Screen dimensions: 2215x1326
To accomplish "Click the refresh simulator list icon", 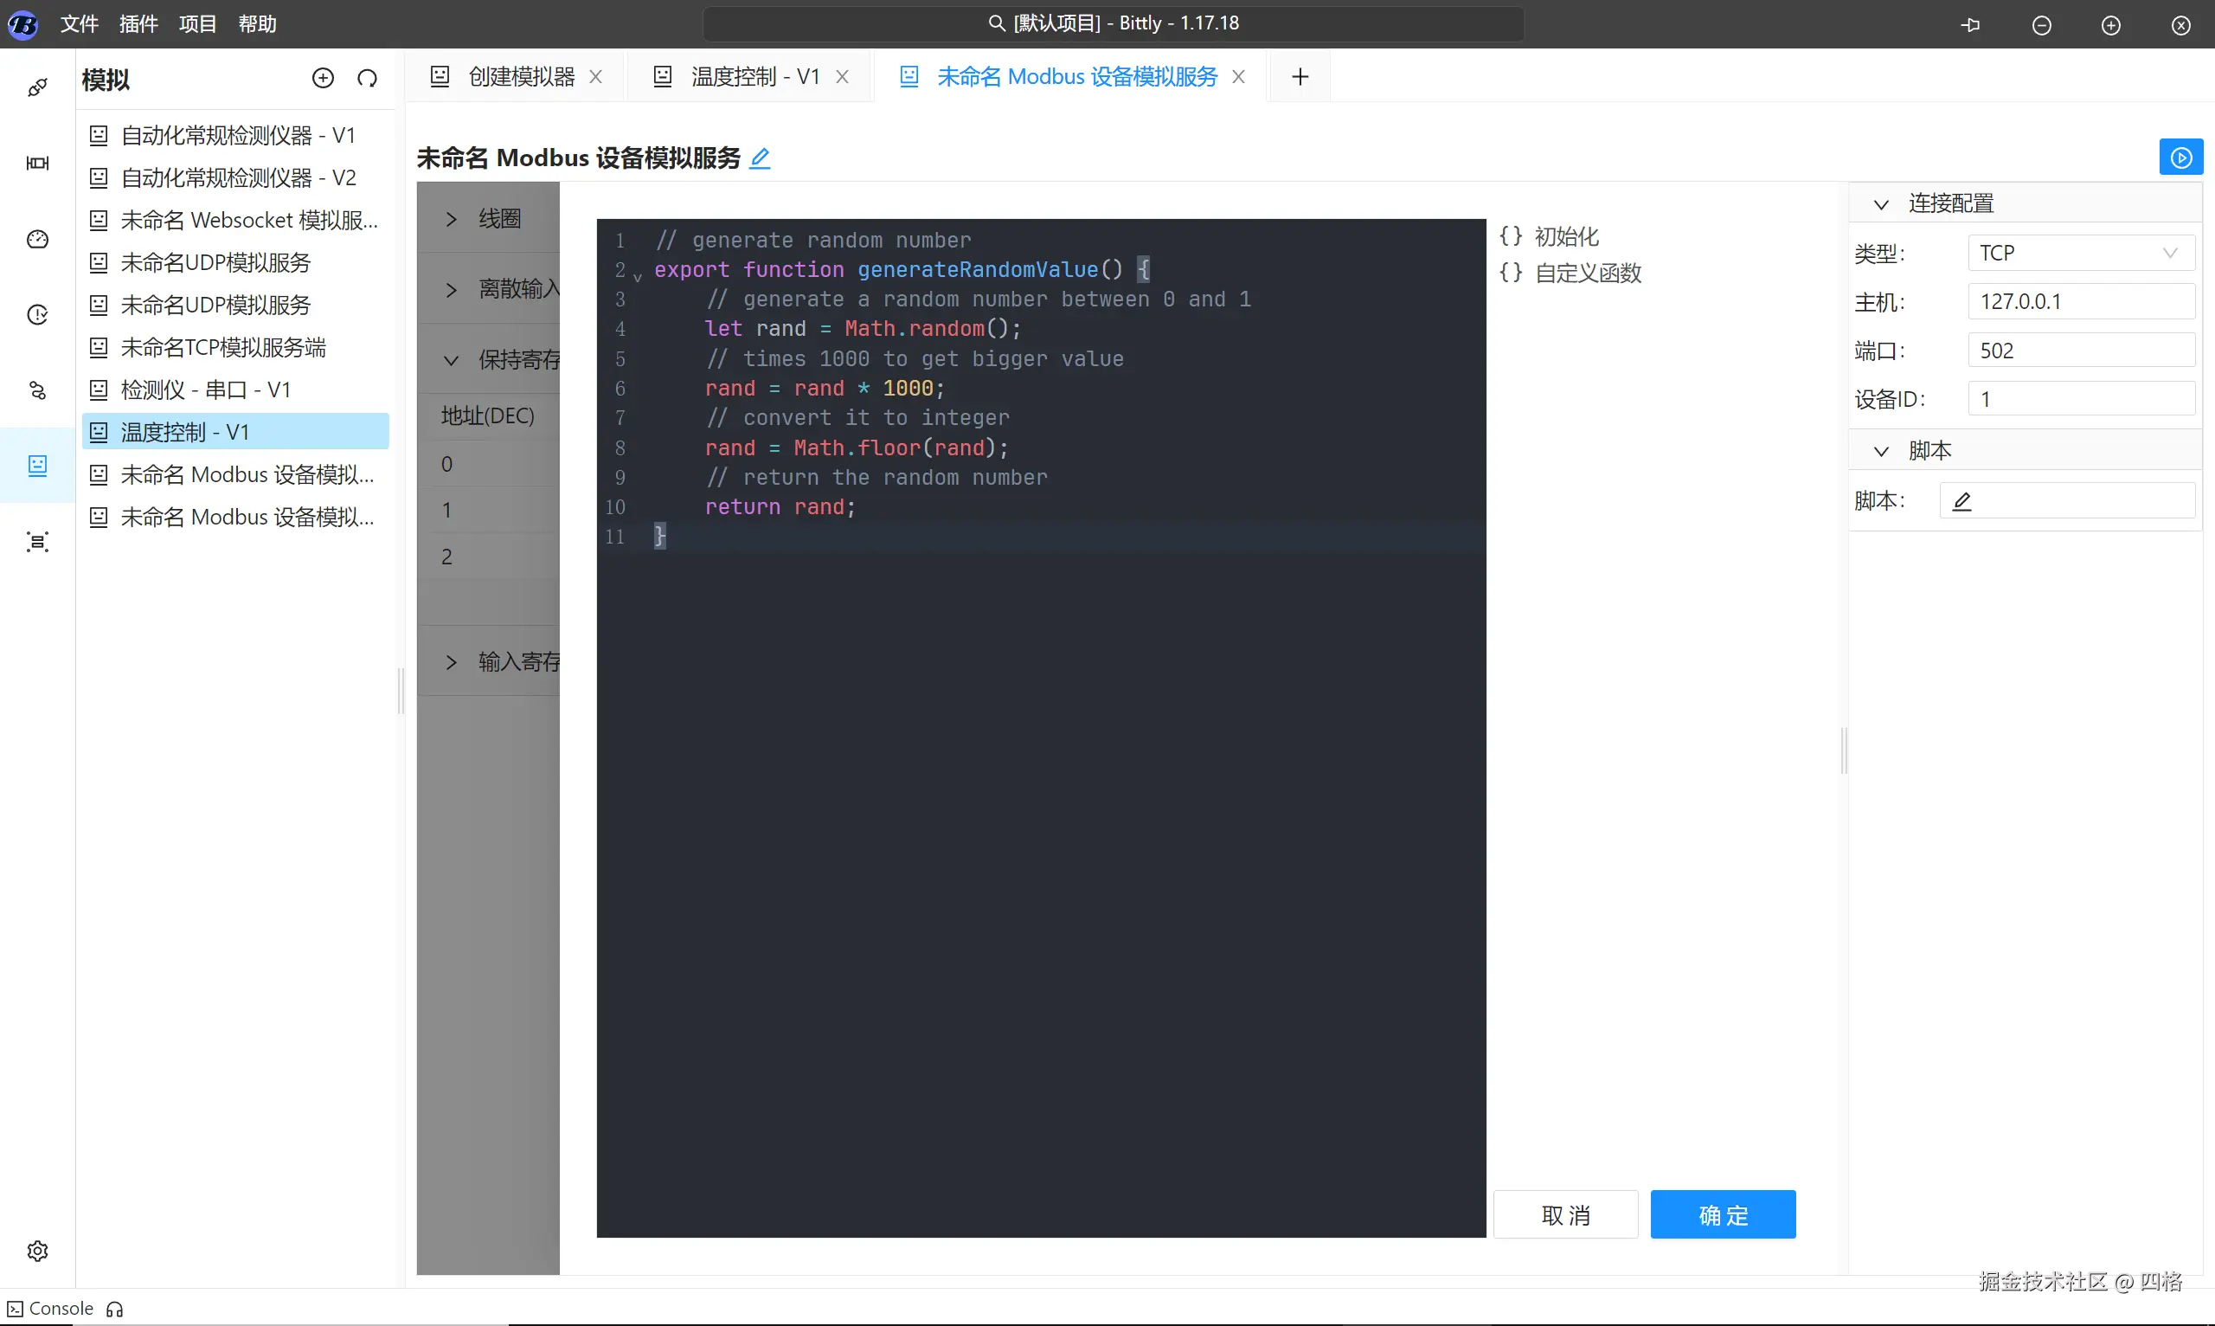I will coord(367,79).
